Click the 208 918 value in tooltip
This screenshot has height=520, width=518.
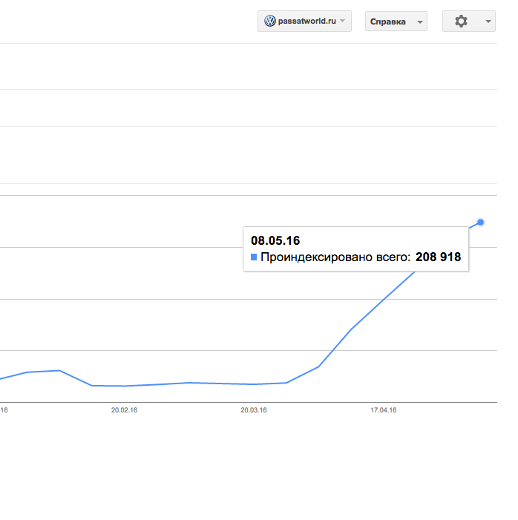[x=438, y=257]
